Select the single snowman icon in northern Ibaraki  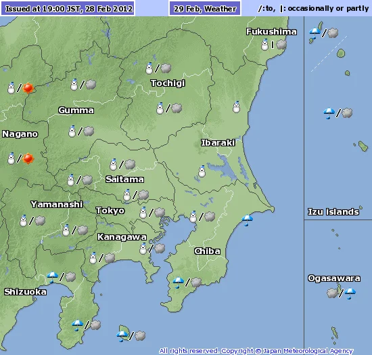coord(236,107)
